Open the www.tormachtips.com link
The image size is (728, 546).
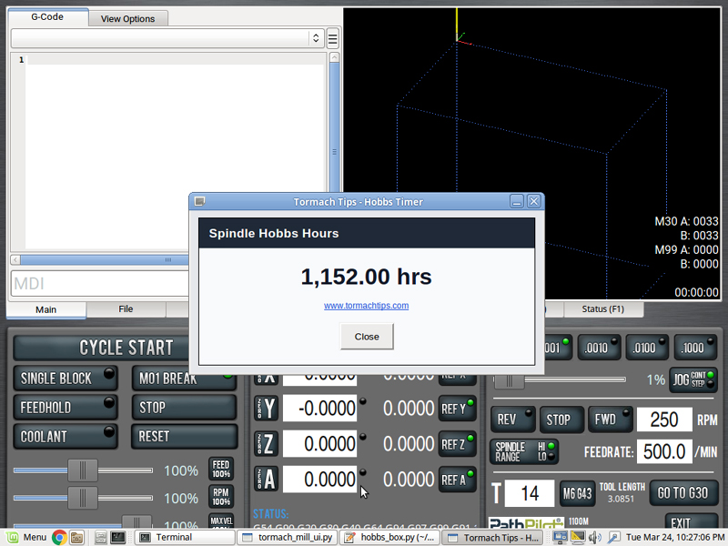coord(366,306)
